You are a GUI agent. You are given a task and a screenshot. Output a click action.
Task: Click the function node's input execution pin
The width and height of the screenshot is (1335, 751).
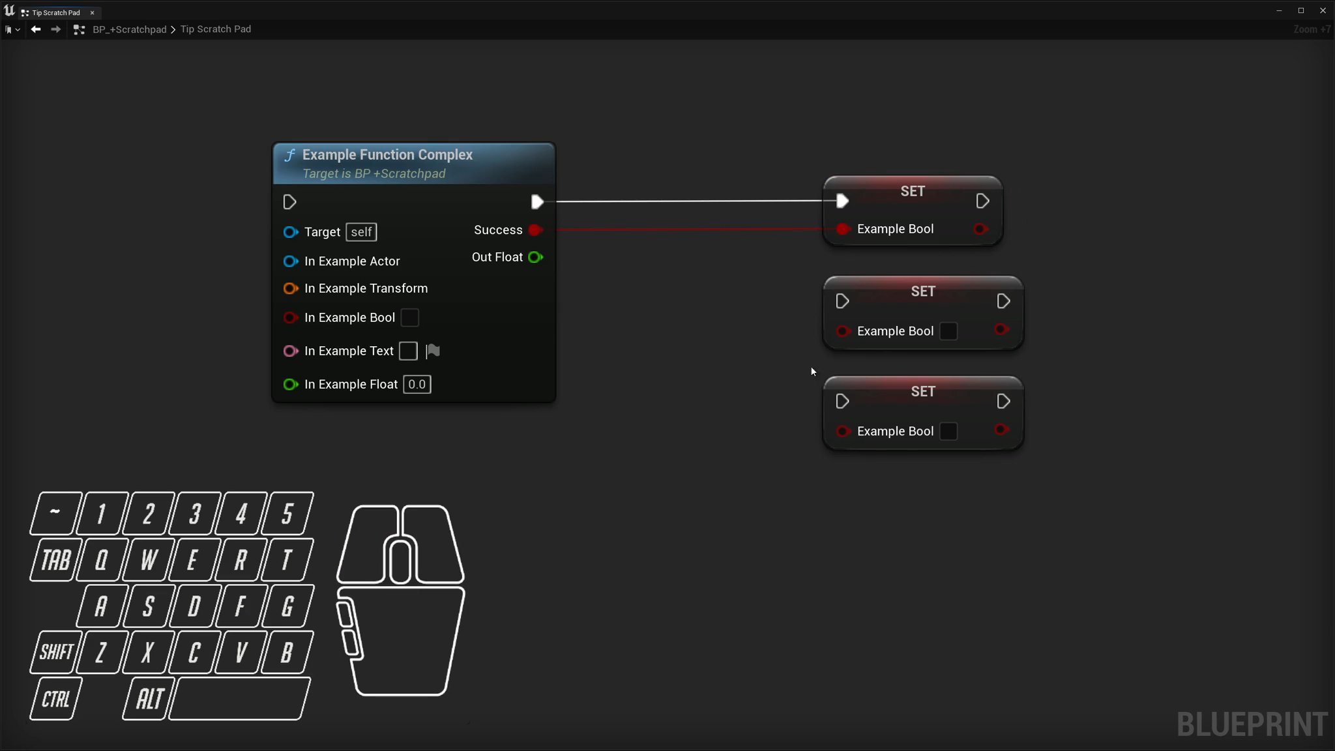point(290,202)
